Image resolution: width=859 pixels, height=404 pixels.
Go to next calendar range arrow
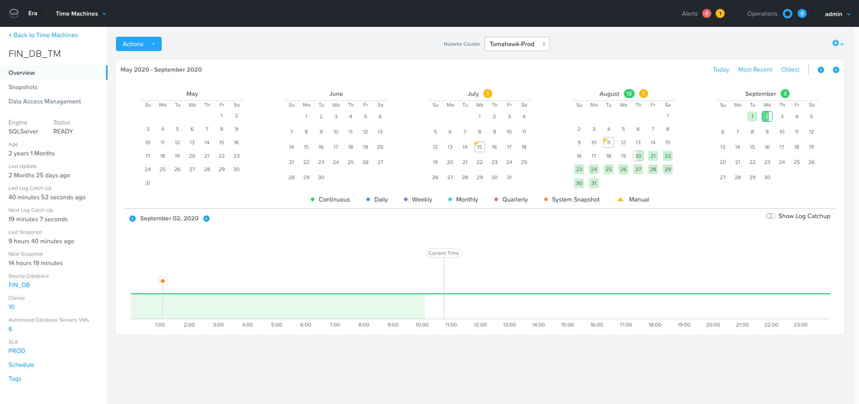836,70
